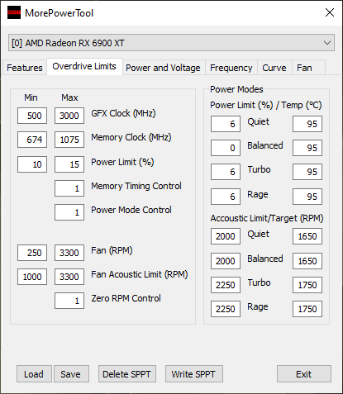Click the Fan Acoustic Limit (RPM) label
343x394 pixels.
(140, 274)
